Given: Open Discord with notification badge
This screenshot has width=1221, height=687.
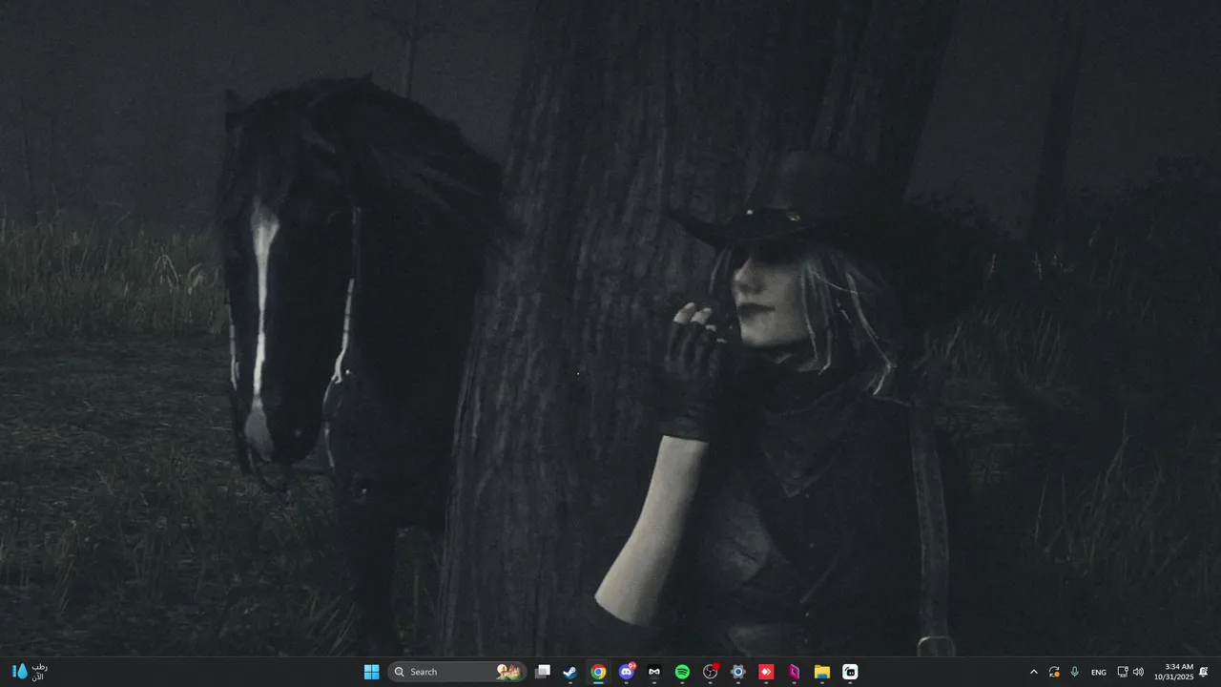Looking at the screenshot, I should (x=627, y=672).
